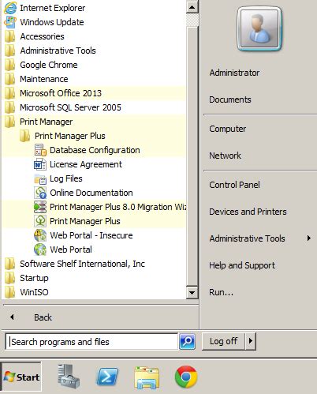Click the Log Files icon
The height and width of the screenshot is (394, 317).
[40, 178]
